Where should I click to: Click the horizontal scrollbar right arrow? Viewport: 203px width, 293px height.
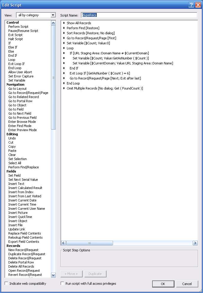coord(195,243)
